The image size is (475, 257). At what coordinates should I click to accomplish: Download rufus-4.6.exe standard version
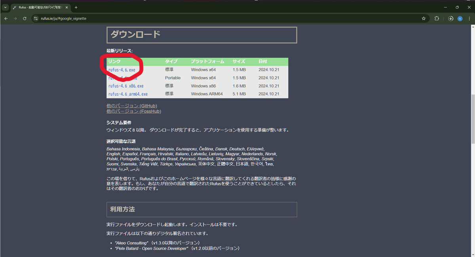(x=122, y=70)
